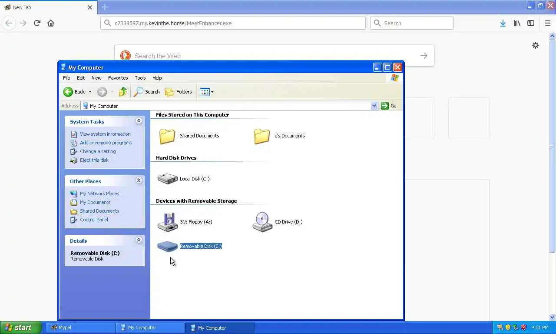The width and height of the screenshot is (556, 334).
Task: Collapse the Details panel
Action: (139, 240)
